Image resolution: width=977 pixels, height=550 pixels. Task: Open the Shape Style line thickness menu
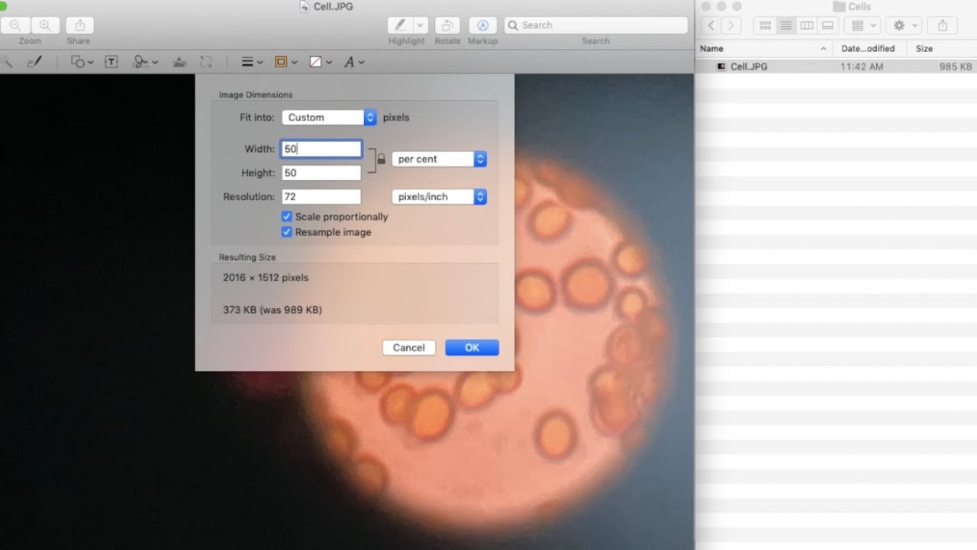[x=252, y=62]
